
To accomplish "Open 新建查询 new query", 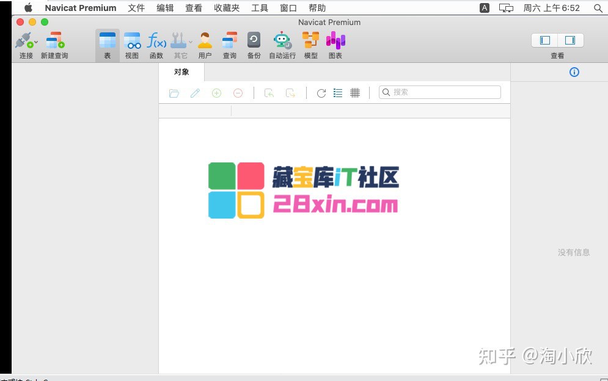I will [x=54, y=40].
